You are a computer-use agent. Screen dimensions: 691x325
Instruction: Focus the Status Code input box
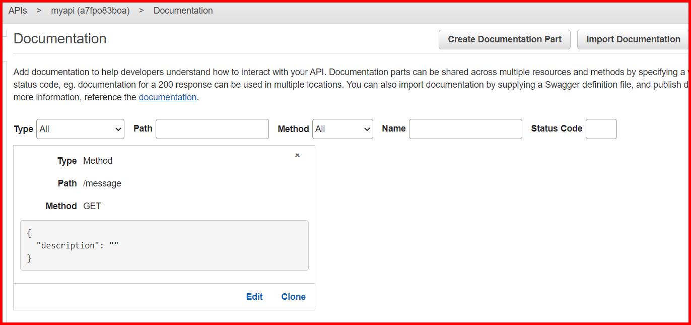[x=601, y=129]
